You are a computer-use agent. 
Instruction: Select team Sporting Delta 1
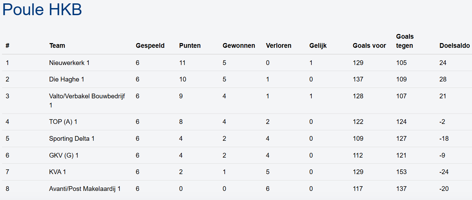(72, 139)
